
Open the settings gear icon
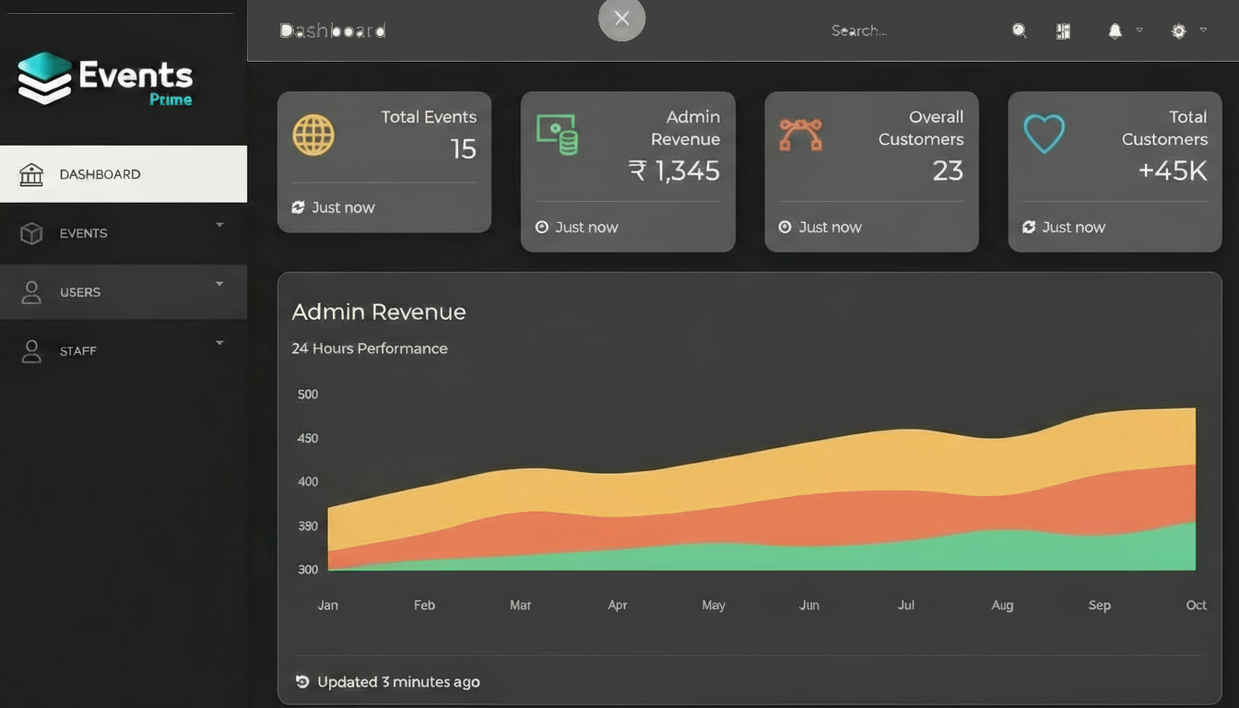coord(1178,31)
